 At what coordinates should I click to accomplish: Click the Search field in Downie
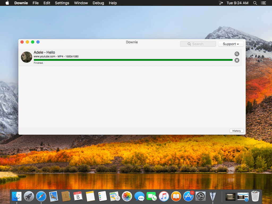coord(198,44)
